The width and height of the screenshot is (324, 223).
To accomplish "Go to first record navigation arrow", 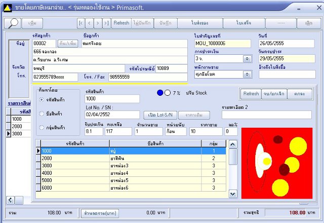I will click(x=81, y=23).
